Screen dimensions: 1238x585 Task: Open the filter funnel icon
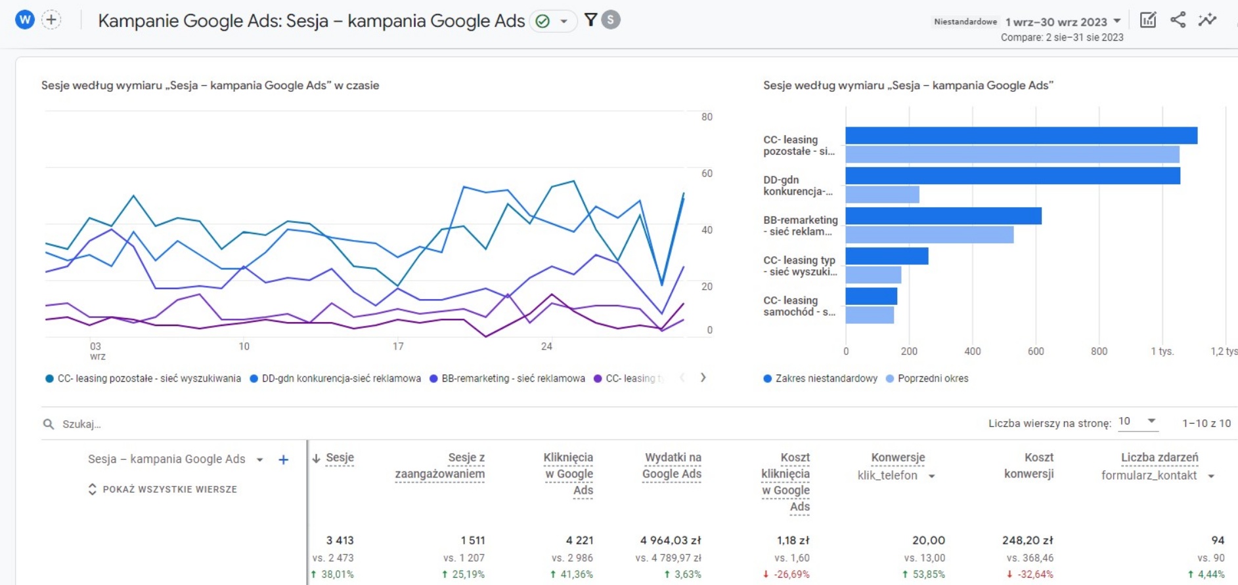(590, 20)
